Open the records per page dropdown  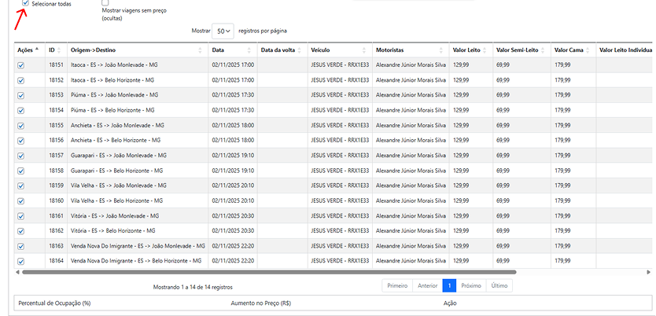(x=223, y=31)
